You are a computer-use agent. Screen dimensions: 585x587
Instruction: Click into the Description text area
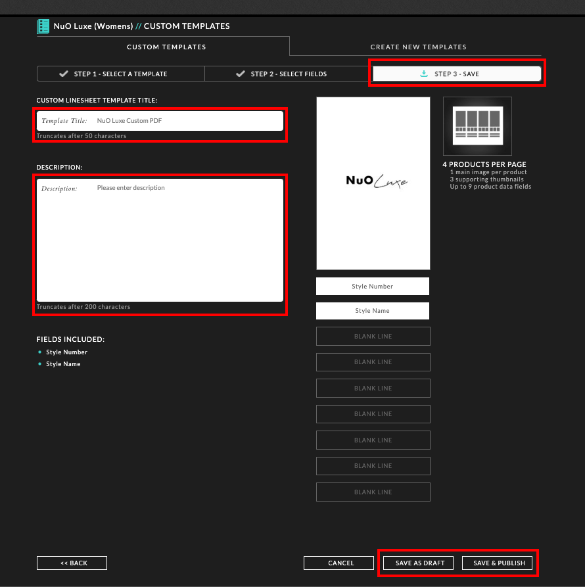[x=160, y=240]
